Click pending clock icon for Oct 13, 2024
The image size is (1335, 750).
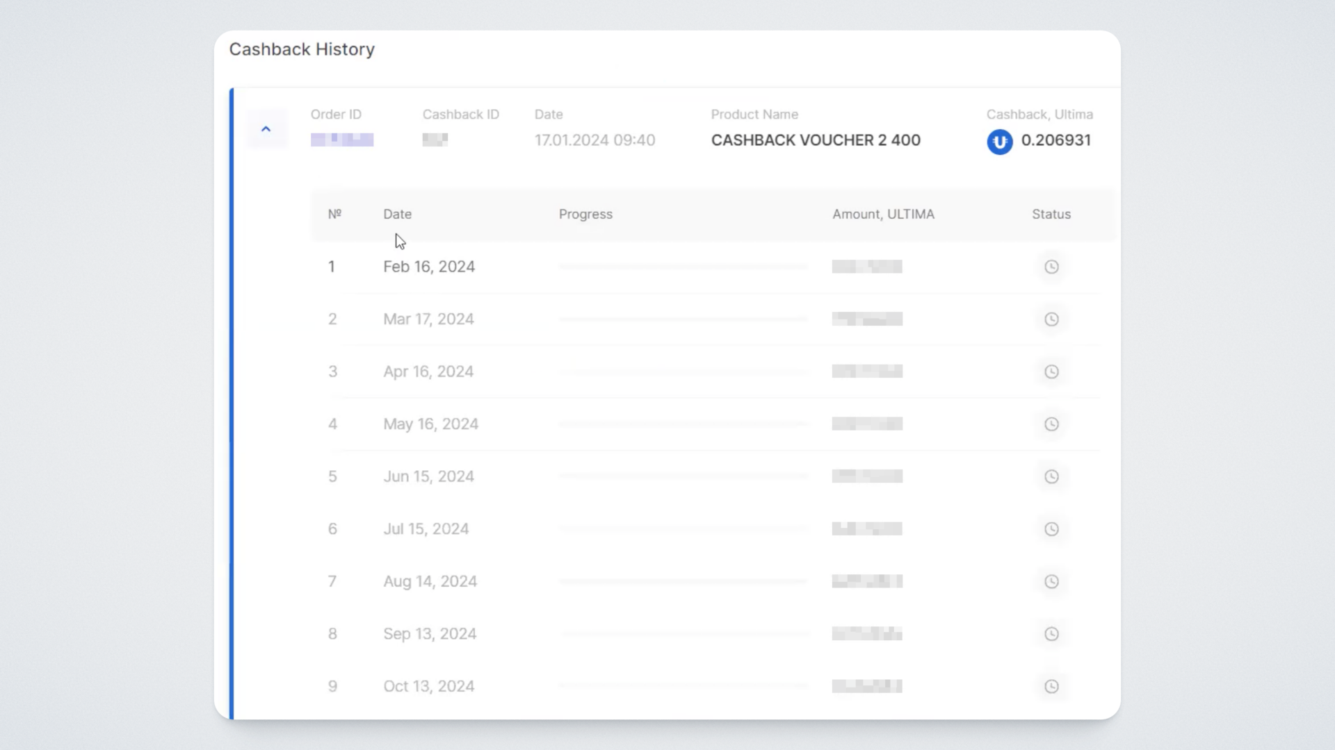[x=1051, y=687]
